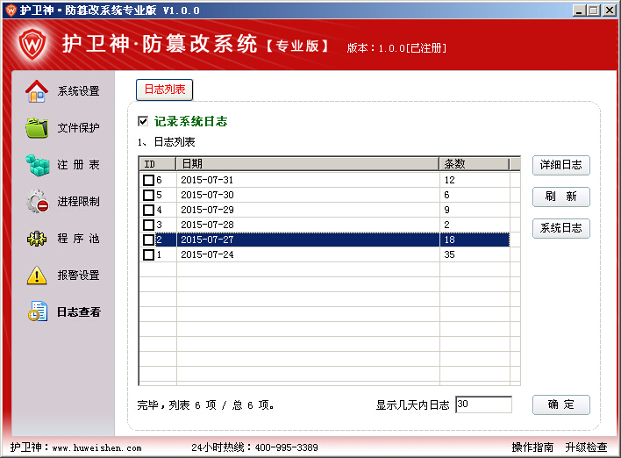The width and height of the screenshot is (621, 458).
Task: Open the 进程限制 sidebar label
Action: click(x=78, y=201)
